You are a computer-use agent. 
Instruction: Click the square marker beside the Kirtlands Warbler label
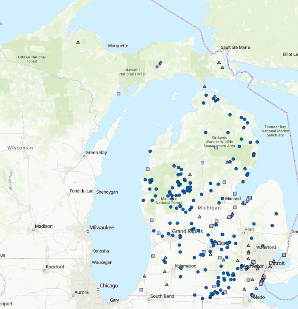tap(216, 147)
